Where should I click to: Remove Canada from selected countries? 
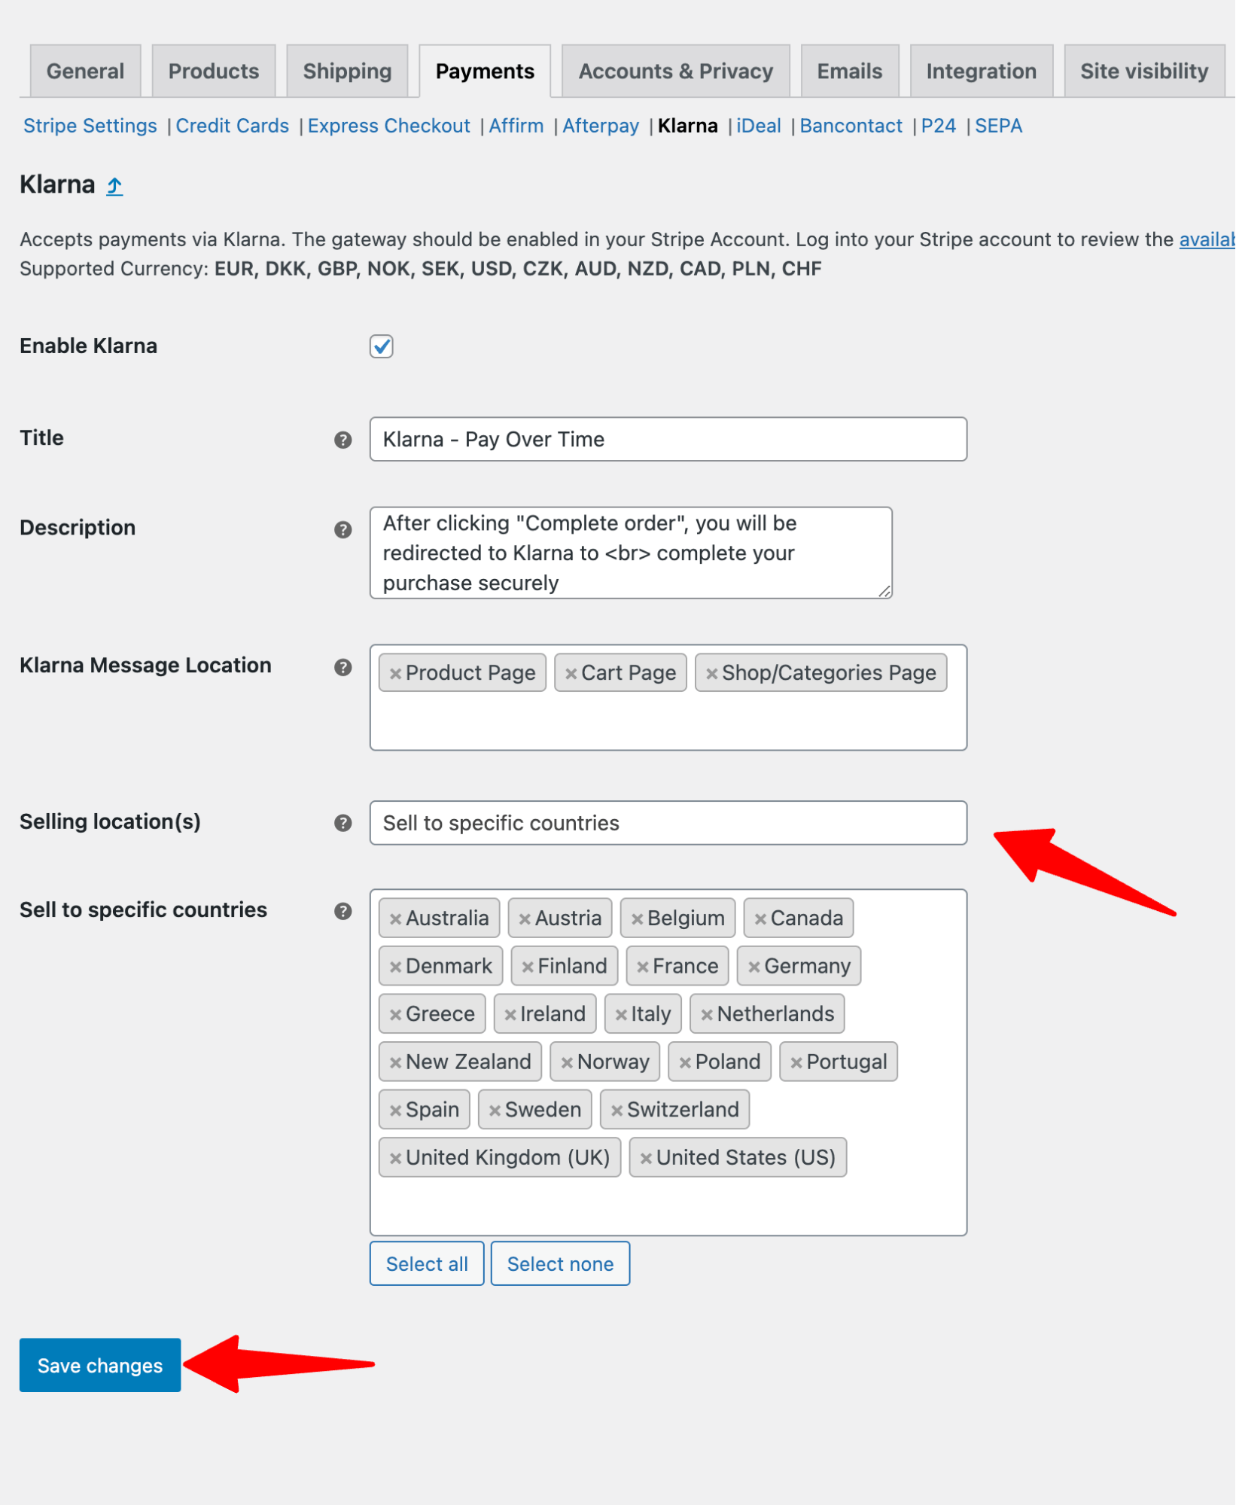(761, 919)
